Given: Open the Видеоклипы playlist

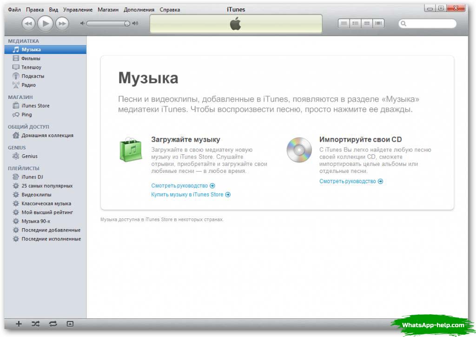Looking at the screenshot, I should pyautogui.click(x=45, y=195).
